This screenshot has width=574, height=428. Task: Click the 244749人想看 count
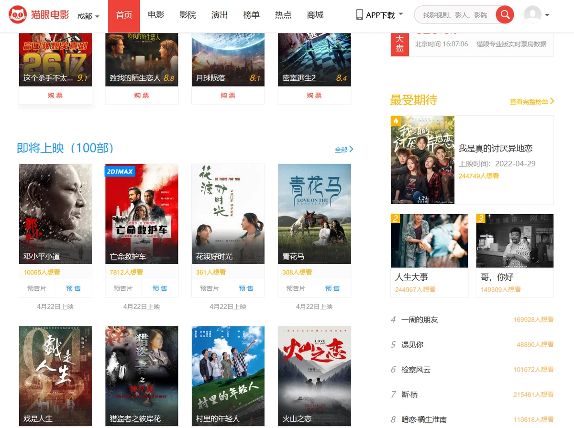coord(479,176)
